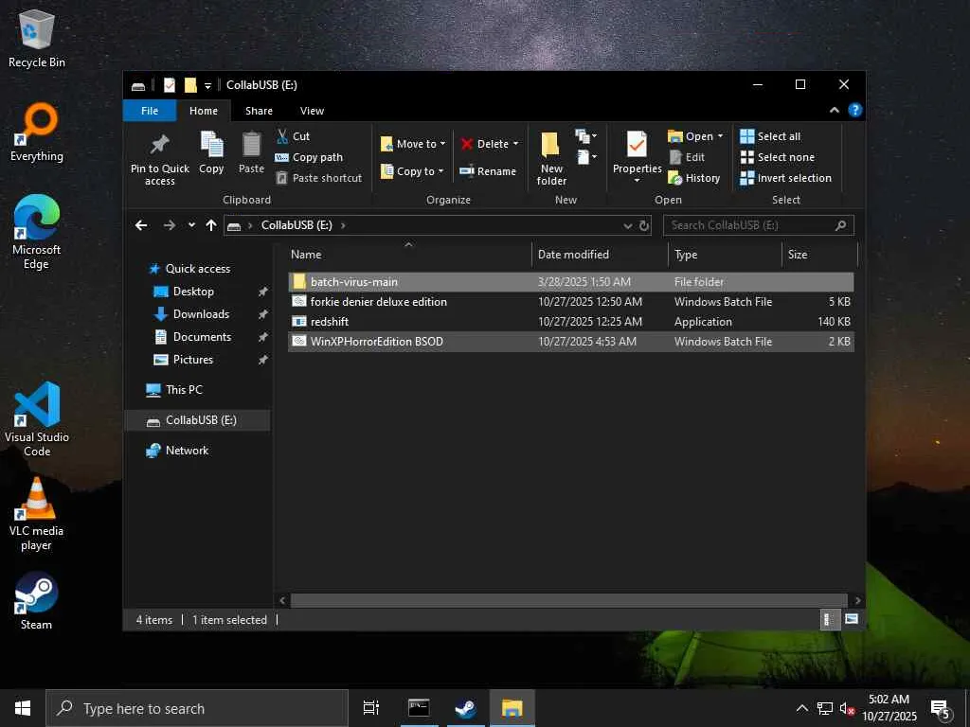Click Select none in the ribbon
The width and height of the screenshot is (970, 727).
(x=778, y=157)
